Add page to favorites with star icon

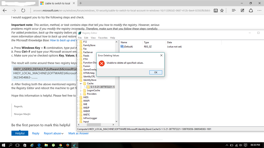click(x=222, y=11)
